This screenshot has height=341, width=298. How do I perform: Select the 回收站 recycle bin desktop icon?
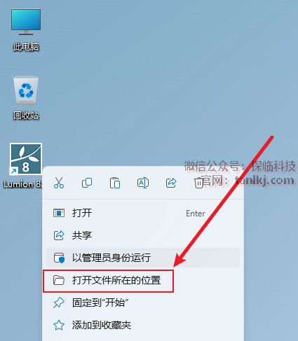(x=26, y=98)
